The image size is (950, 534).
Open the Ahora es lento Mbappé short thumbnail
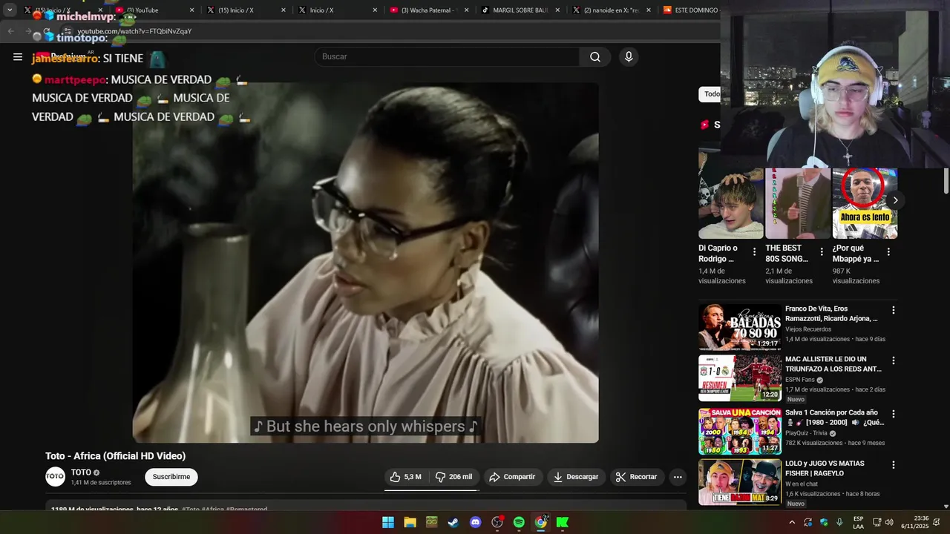(865, 203)
